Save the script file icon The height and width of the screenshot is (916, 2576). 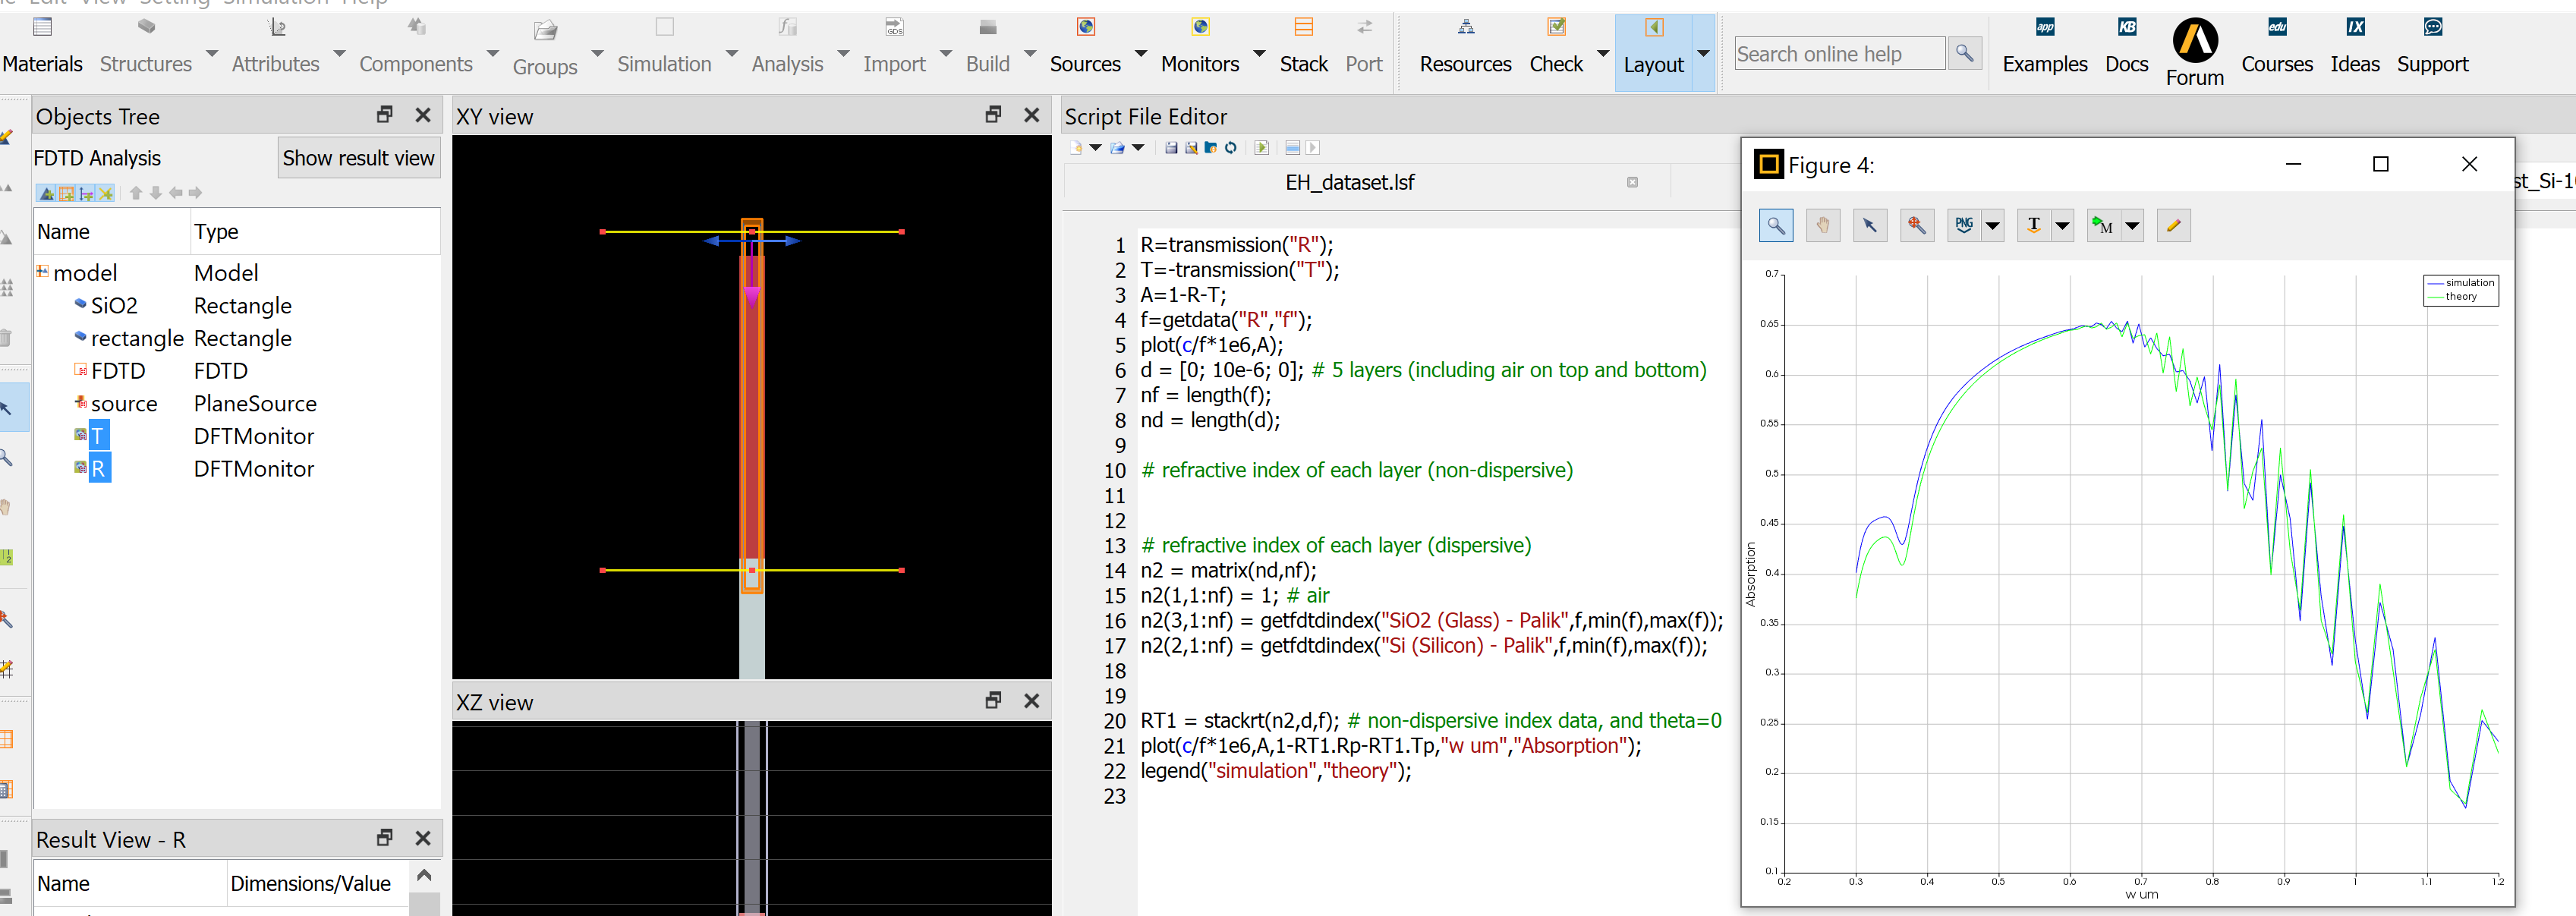tap(1171, 148)
